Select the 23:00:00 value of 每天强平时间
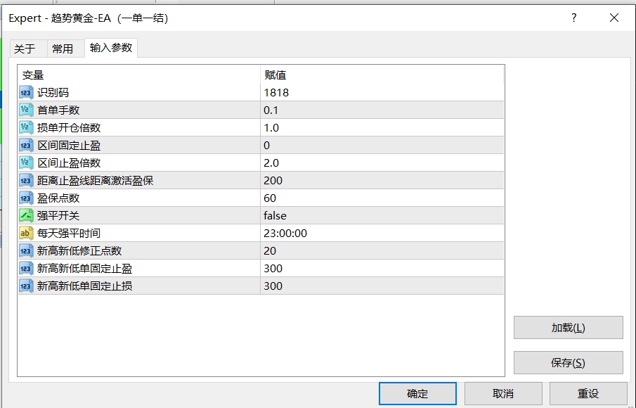Image resolution: width=636 pixels, height=408 pixels. point(285,234)
